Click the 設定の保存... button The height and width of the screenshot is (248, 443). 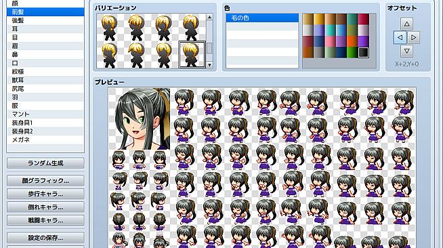point(45,238)
